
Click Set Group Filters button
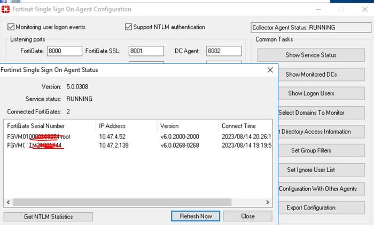321,150
